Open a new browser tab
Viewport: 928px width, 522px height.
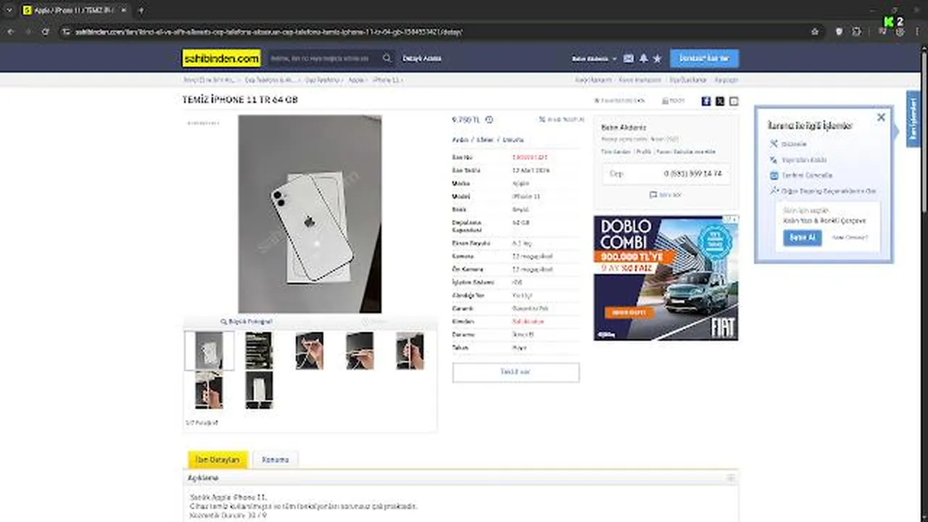click(141, 10)
